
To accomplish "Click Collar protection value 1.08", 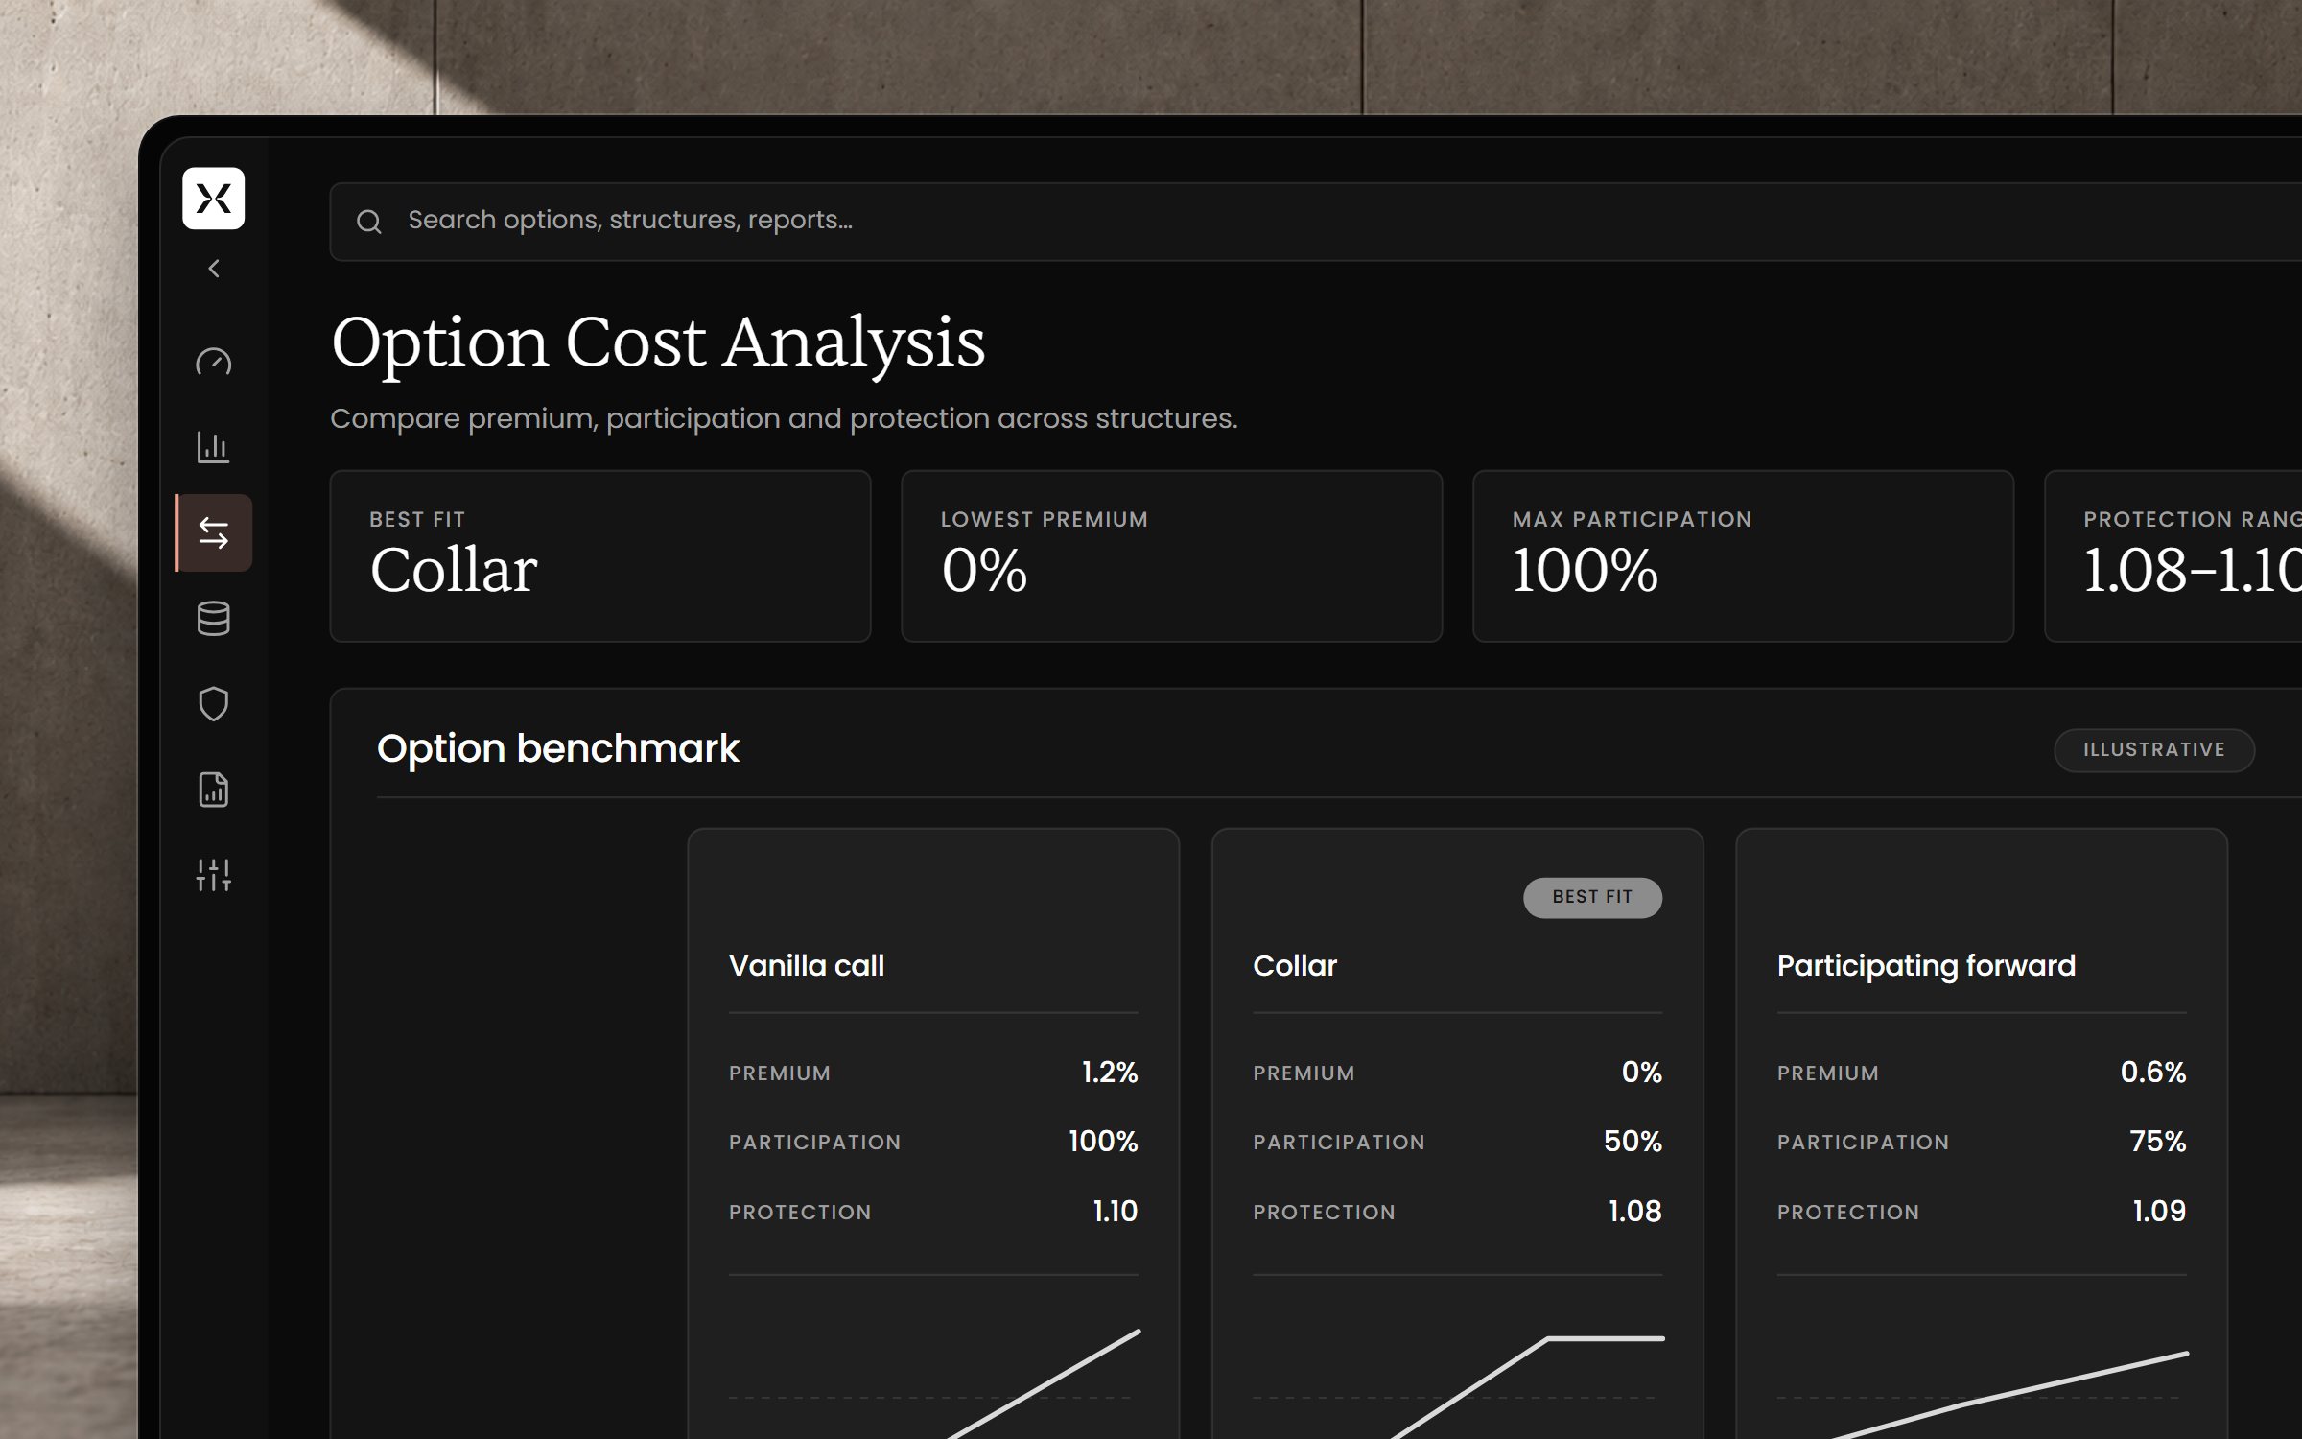I will pyautogui.click(x=1635, y=1211).
